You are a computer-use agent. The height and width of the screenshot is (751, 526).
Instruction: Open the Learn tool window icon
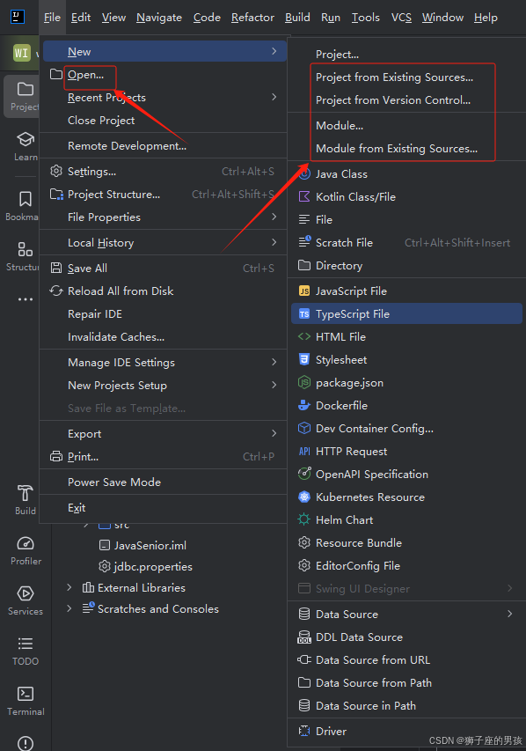click(x=26, y=139)
